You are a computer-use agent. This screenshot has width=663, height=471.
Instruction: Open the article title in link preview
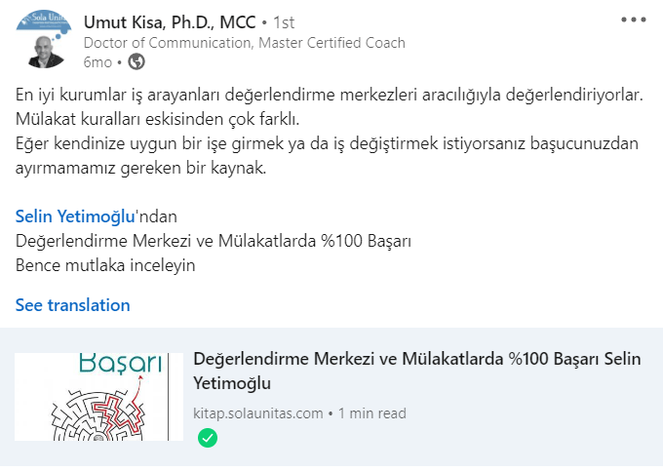pos(417,371)
